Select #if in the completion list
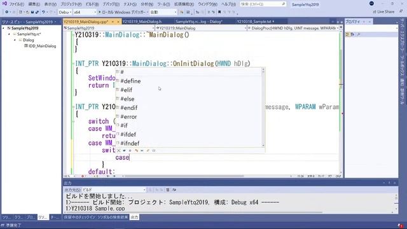The image size is (407, 229). (189, 125)
